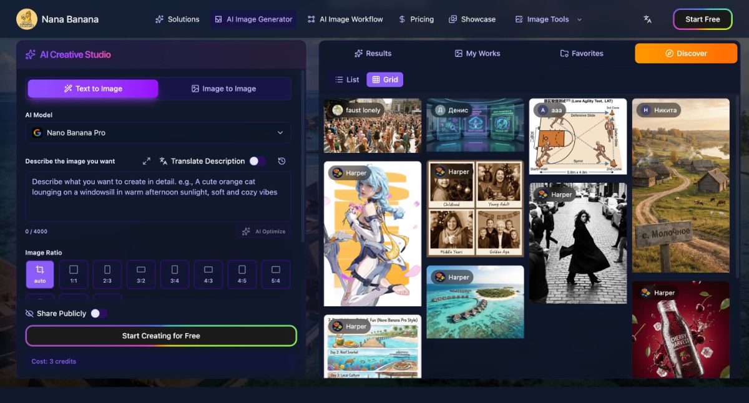749x403 pixels.
Task: Pick the 4:3 image ratio option
Action: pos(208,274)
